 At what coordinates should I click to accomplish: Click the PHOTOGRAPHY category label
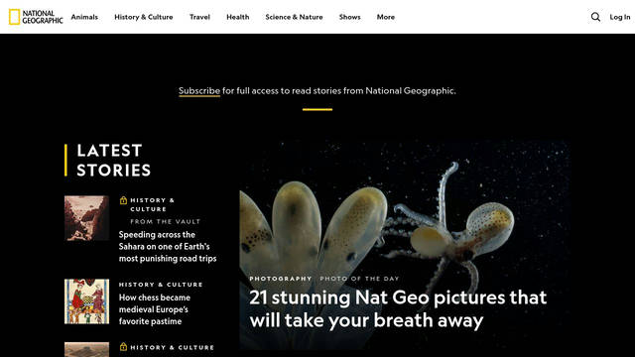tap(281, 279)
